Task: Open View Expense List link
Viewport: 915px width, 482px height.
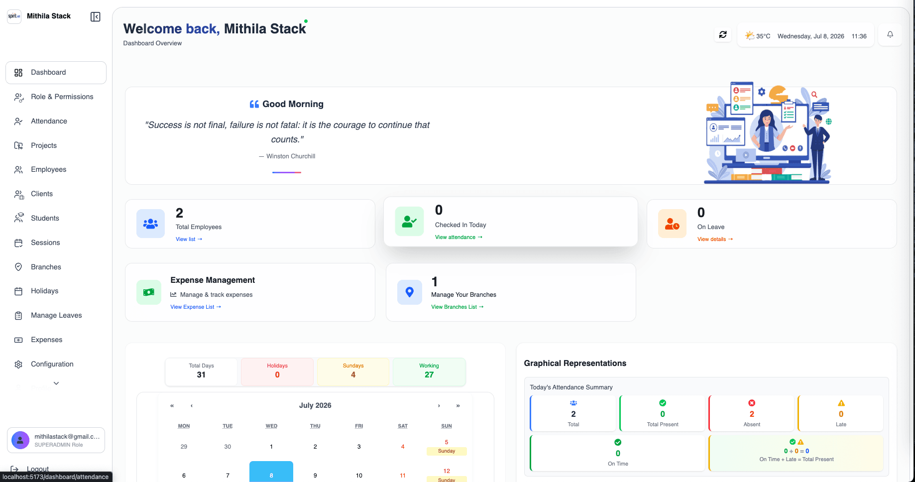Action: click(x=196, y=307)
